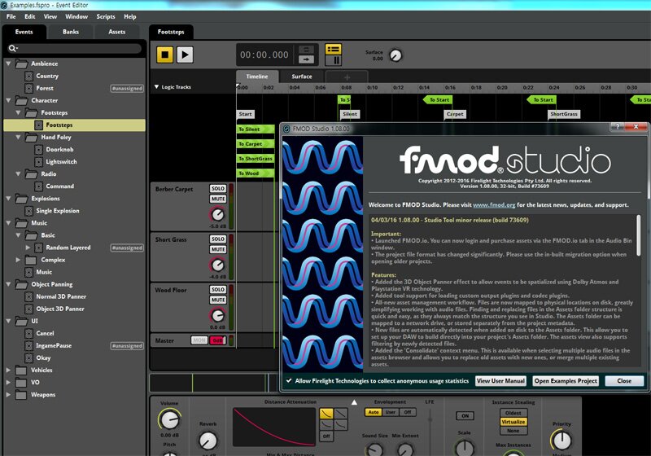The width and height of the screenshot is (651, 456).
Task: Mute the Berber Carpet track
Action: point(218,199)
